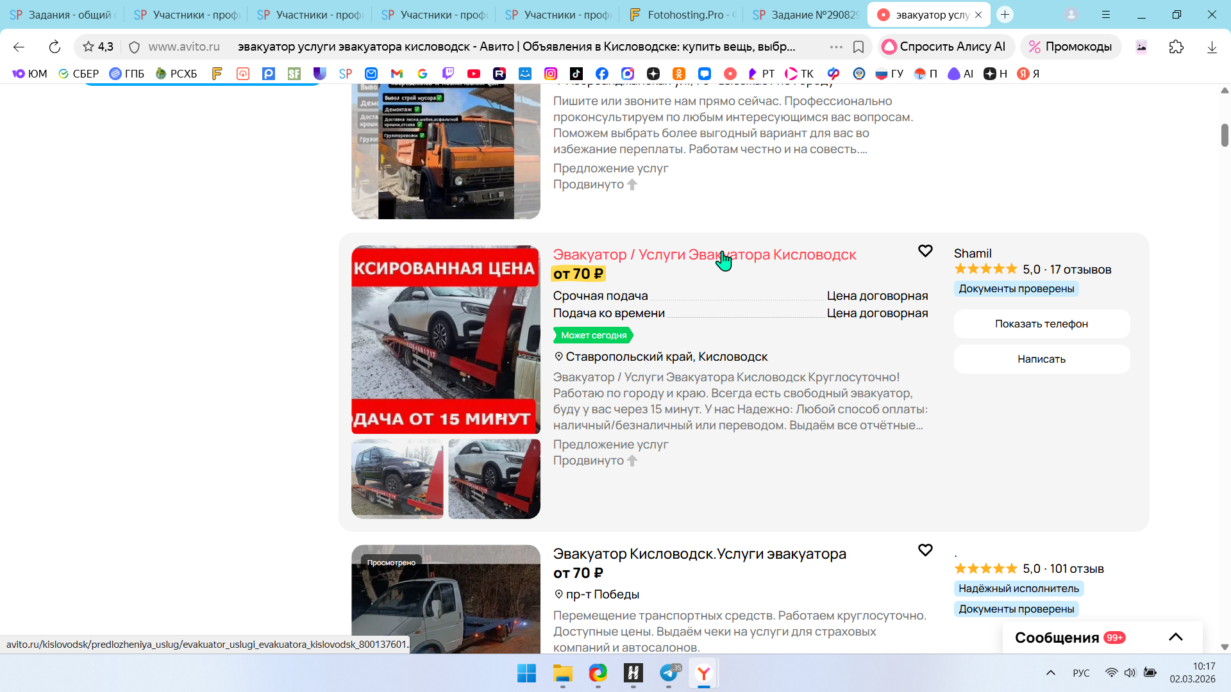This screenshot has width=1231, height=692.
Task: Click the Написать button
Action: (x=1041, y=359)
